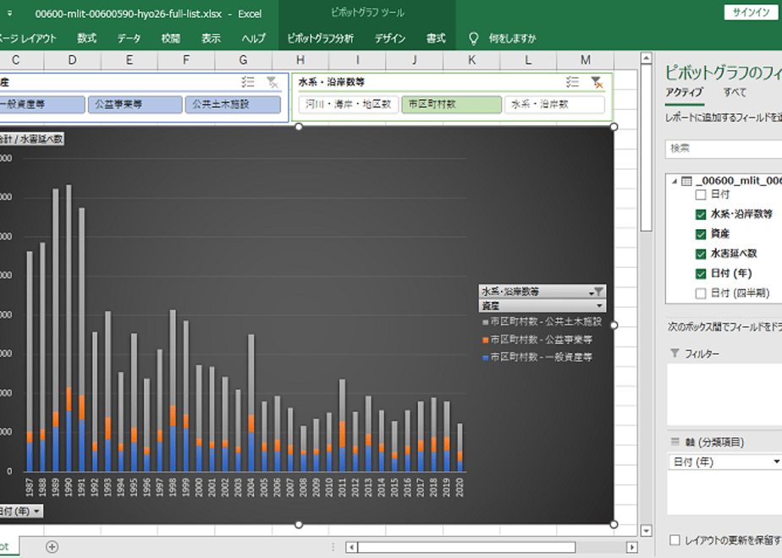782x558 pixels.
Task: Select column M header
Action: [585, 60]
